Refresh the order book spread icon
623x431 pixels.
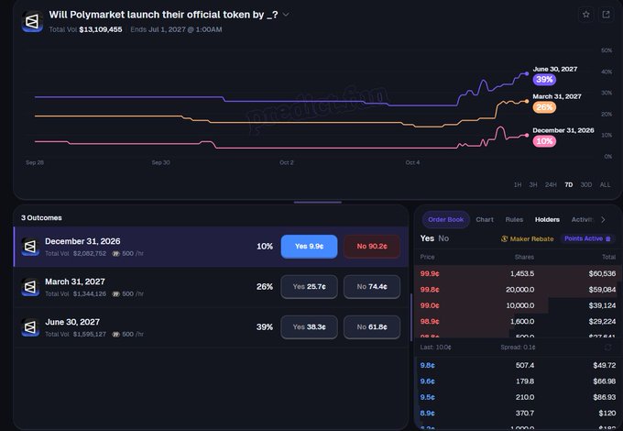pyautogui.click(x=608, y=348)
